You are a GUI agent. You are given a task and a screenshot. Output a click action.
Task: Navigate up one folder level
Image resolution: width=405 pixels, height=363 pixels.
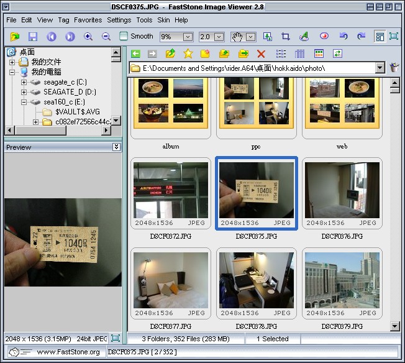[170, 54]
